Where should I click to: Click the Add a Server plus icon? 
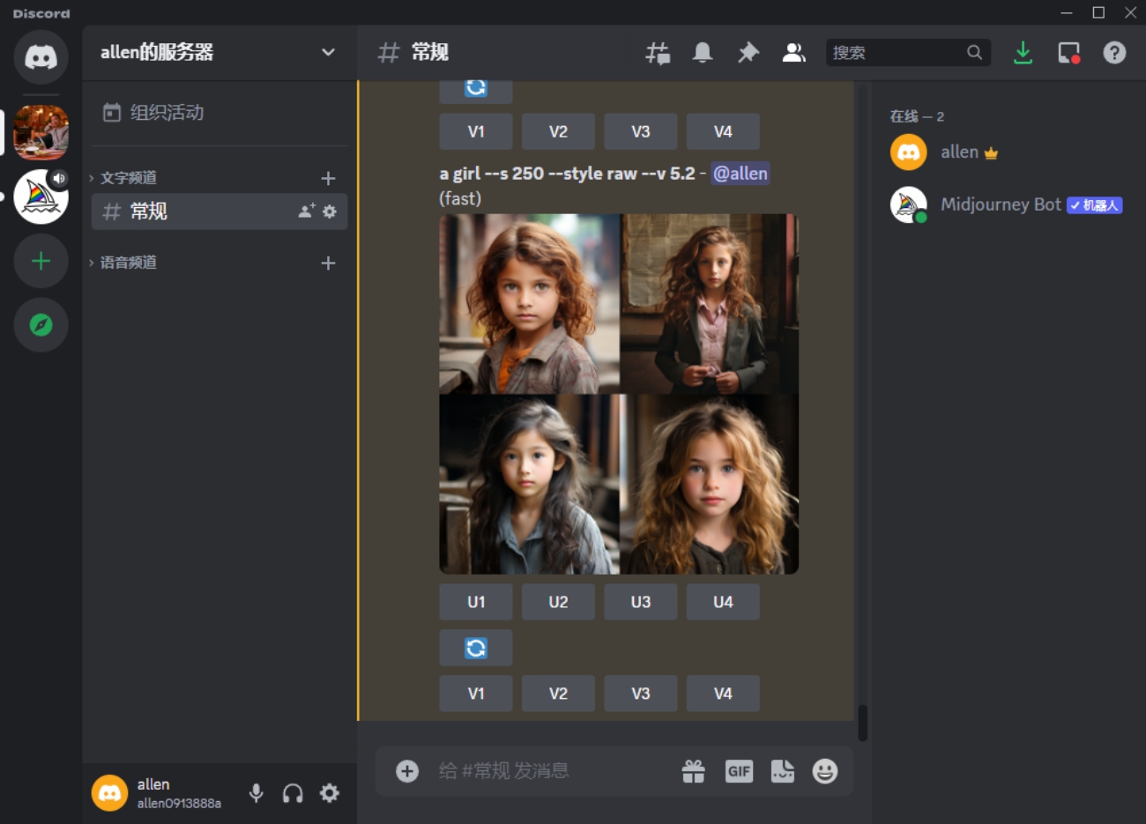click(41, 262)
